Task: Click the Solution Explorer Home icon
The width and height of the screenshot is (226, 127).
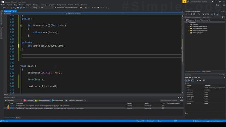Action: [191, 14]
